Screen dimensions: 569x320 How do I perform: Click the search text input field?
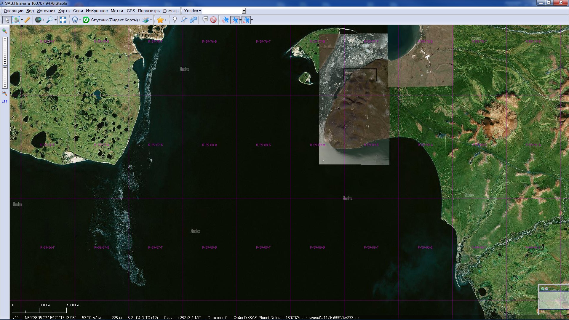(222, 11)
